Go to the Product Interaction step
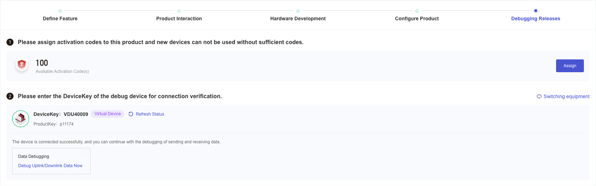The height and width of the screenshot is (186, 596). (x=179, y=18)
